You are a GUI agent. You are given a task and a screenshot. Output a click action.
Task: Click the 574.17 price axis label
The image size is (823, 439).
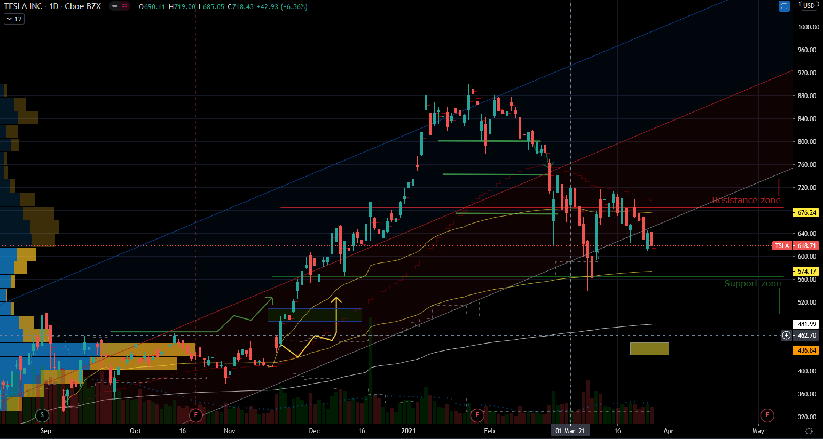(806, 272)
